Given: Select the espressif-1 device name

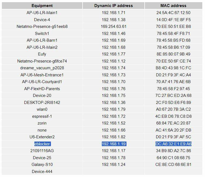Looking at the screenshot, I should point(42,116).
